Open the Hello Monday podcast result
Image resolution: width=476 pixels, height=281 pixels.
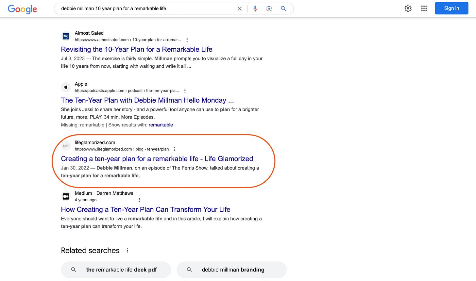pos(147,100)
